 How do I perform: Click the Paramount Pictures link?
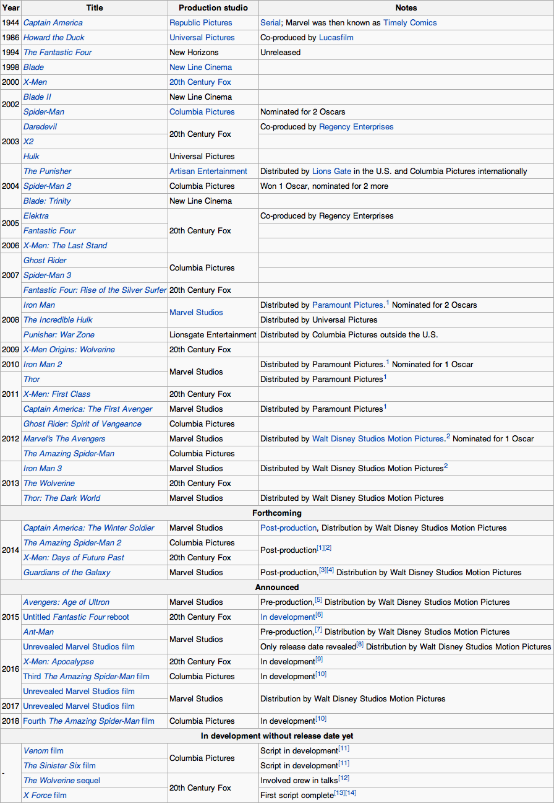click(x=347, y=305)
